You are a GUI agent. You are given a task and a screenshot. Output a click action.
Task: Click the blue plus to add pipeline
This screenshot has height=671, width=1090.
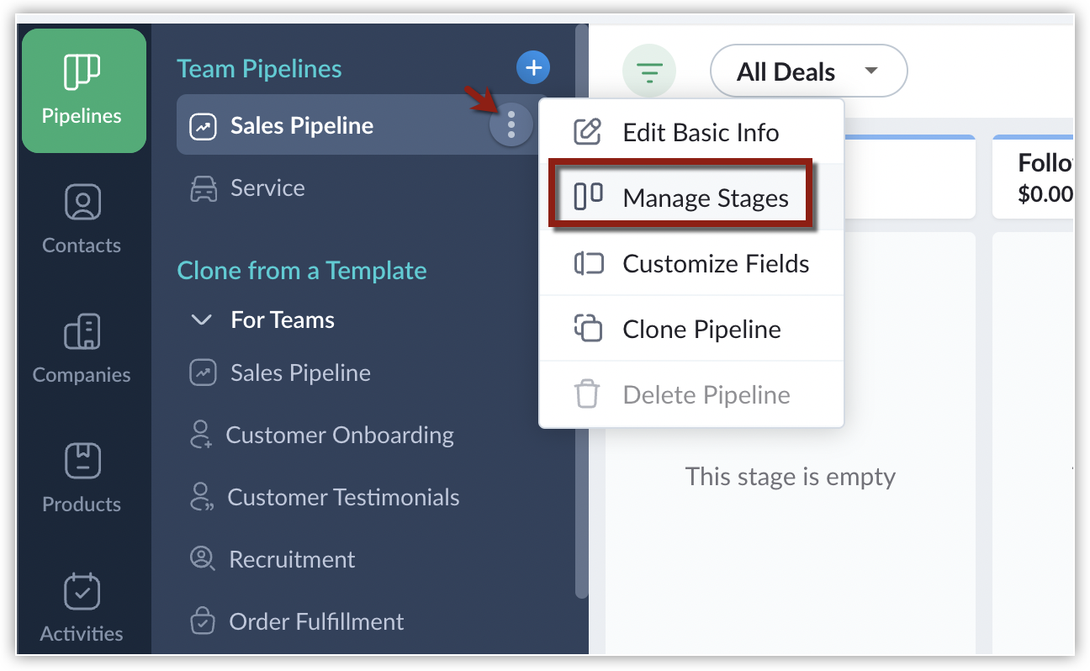pyautogui.click(x=532, y=67)
